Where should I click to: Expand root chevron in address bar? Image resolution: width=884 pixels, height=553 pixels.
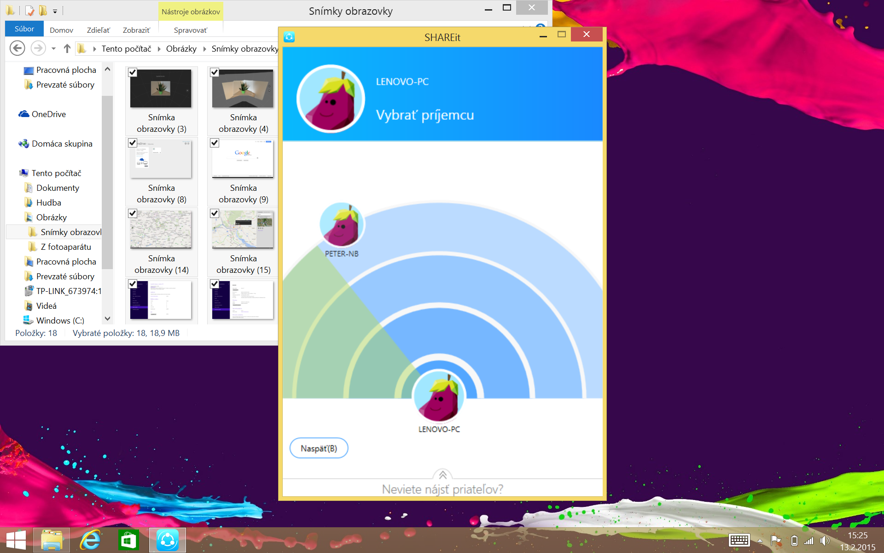(x=94, y=49)
